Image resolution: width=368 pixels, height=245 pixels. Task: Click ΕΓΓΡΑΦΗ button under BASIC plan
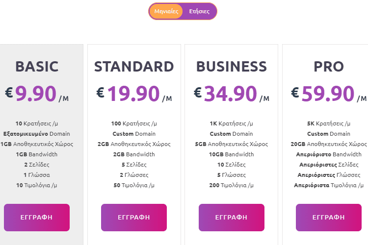37,218
